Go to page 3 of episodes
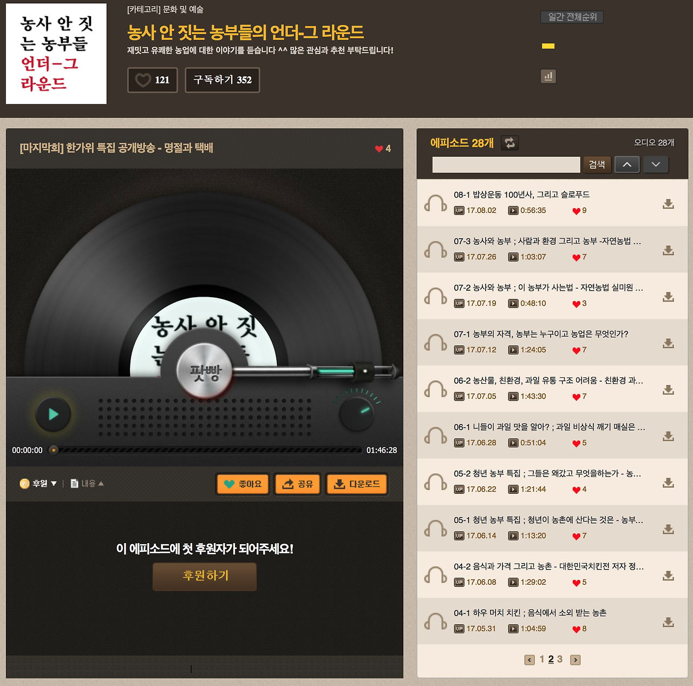The height and width of the screenshot is (686, 693). click(560, 659)
